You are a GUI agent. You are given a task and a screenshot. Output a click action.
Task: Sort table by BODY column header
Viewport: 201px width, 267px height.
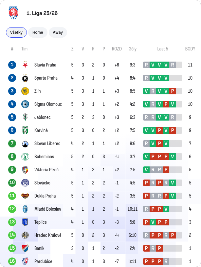coord(190,49)
